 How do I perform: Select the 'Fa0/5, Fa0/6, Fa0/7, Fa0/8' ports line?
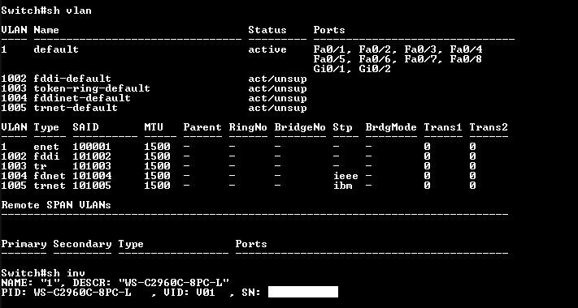398,59
